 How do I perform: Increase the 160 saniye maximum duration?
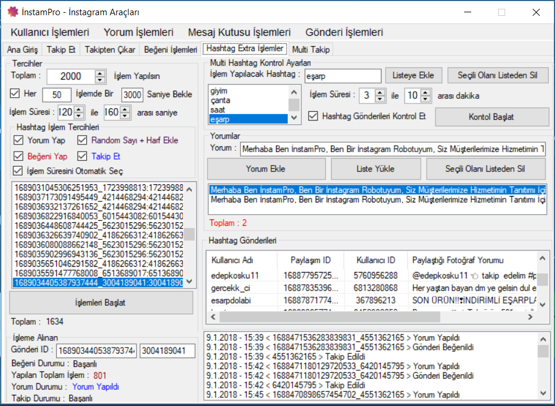(x=125, y=109)
